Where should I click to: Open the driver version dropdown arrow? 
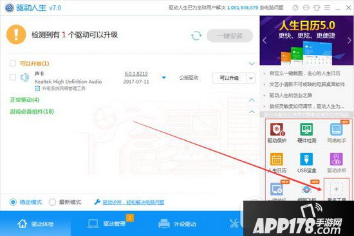point(164,78)
